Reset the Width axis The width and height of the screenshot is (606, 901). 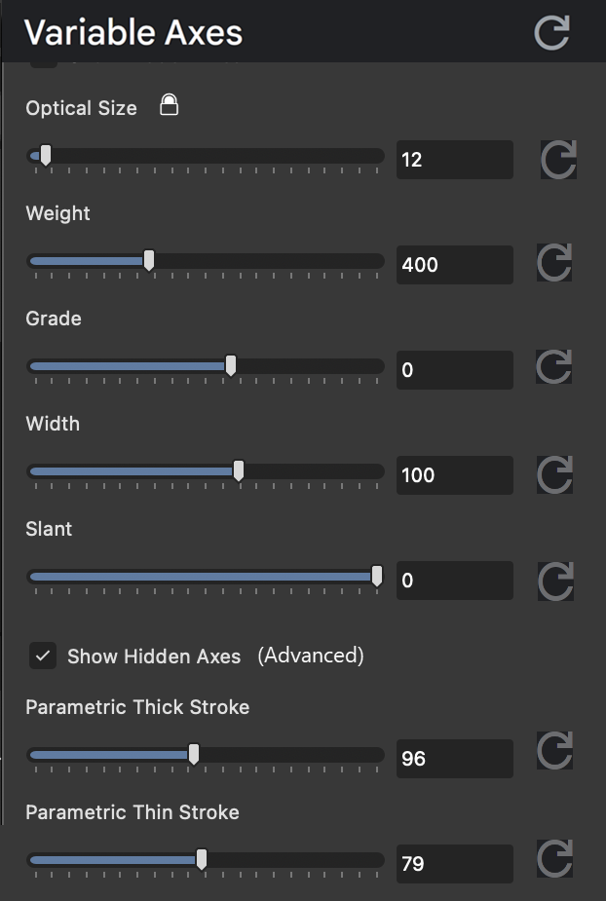click(x=553, y=474)
